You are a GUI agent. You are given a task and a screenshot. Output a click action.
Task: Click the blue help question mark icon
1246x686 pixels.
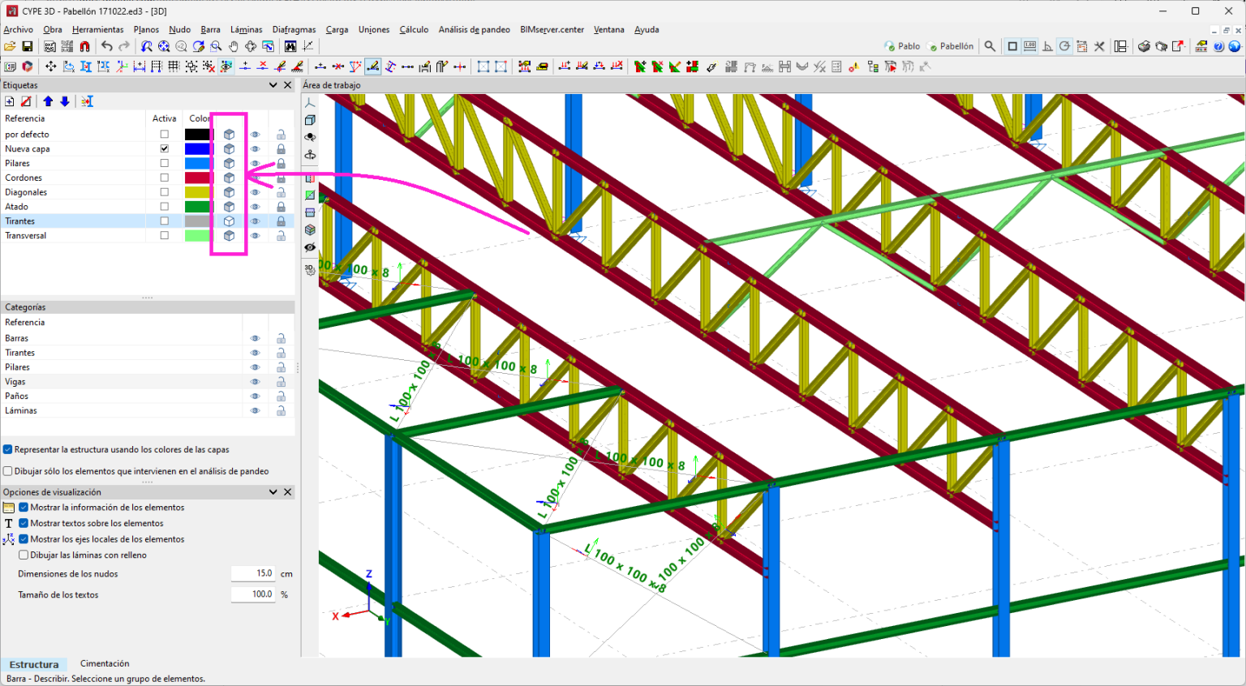[x=1218, y=46]
